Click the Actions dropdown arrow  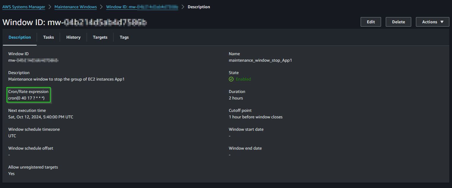click(442, 22)
